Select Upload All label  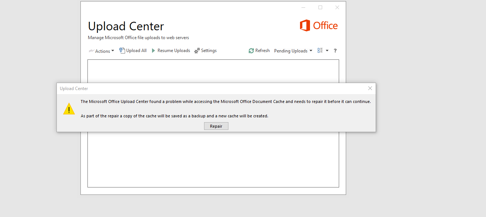[137, 51]
